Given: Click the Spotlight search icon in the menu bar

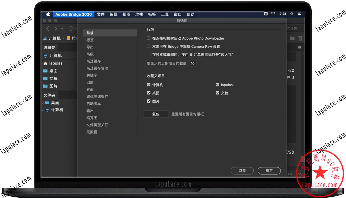Looking at the screenshot, I should 292,14.
